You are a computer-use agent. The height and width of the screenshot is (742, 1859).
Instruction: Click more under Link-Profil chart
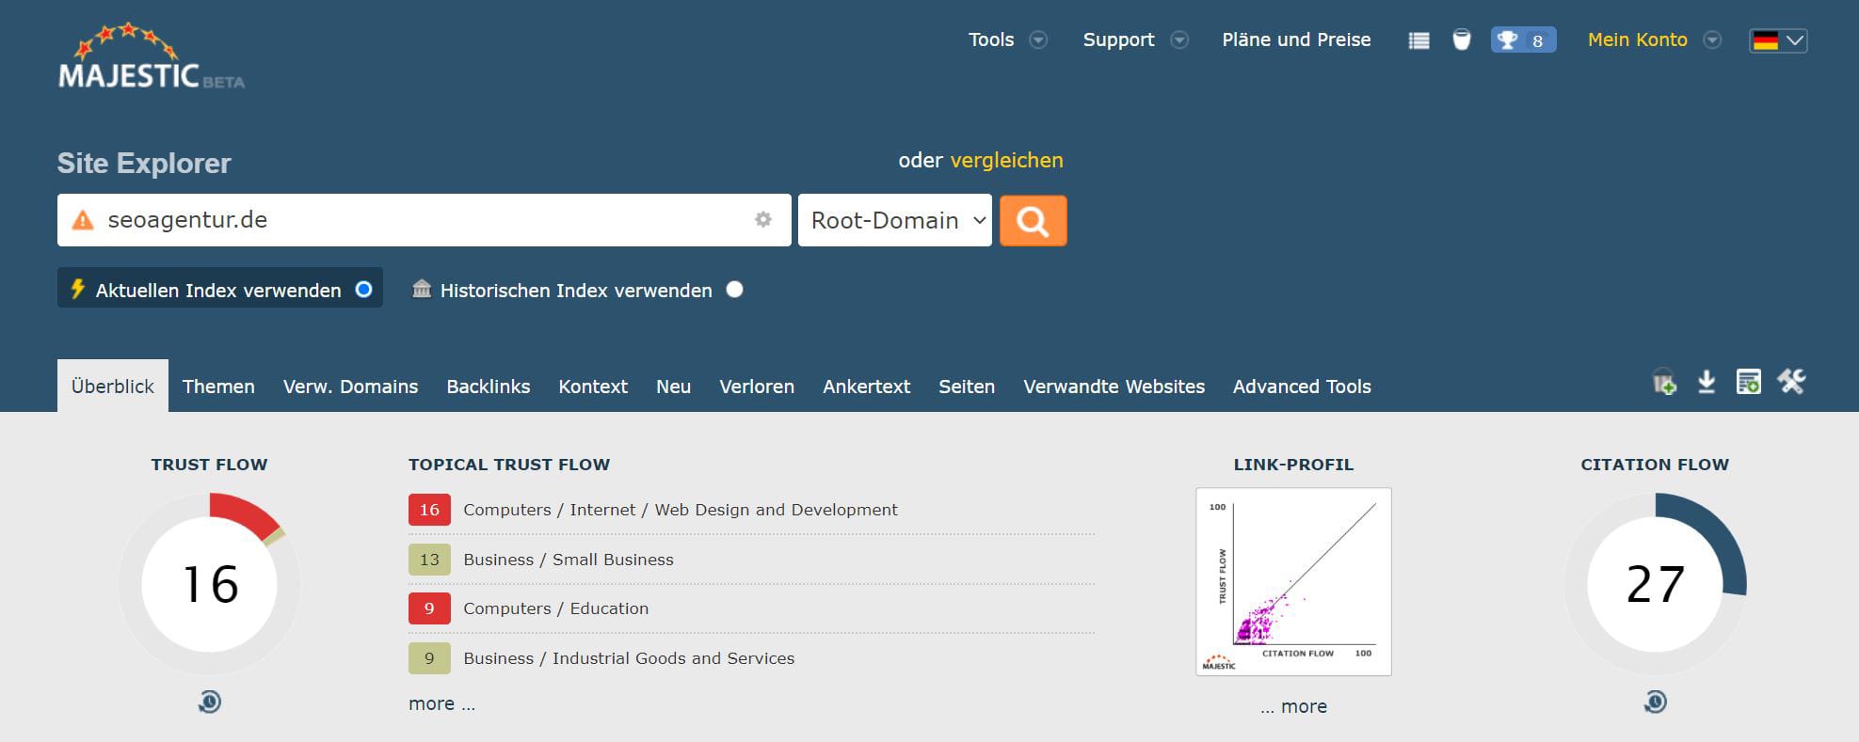tap(1293, 706)
